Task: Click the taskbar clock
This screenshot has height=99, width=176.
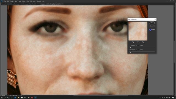Action: point(168,98)
